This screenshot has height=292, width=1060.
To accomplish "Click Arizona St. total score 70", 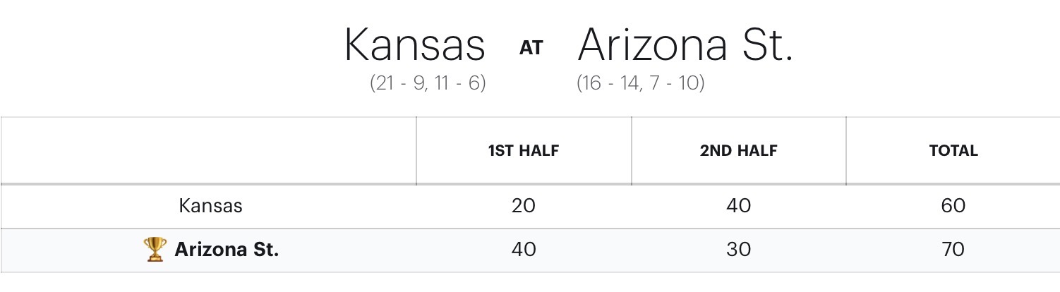I will 953,250.
